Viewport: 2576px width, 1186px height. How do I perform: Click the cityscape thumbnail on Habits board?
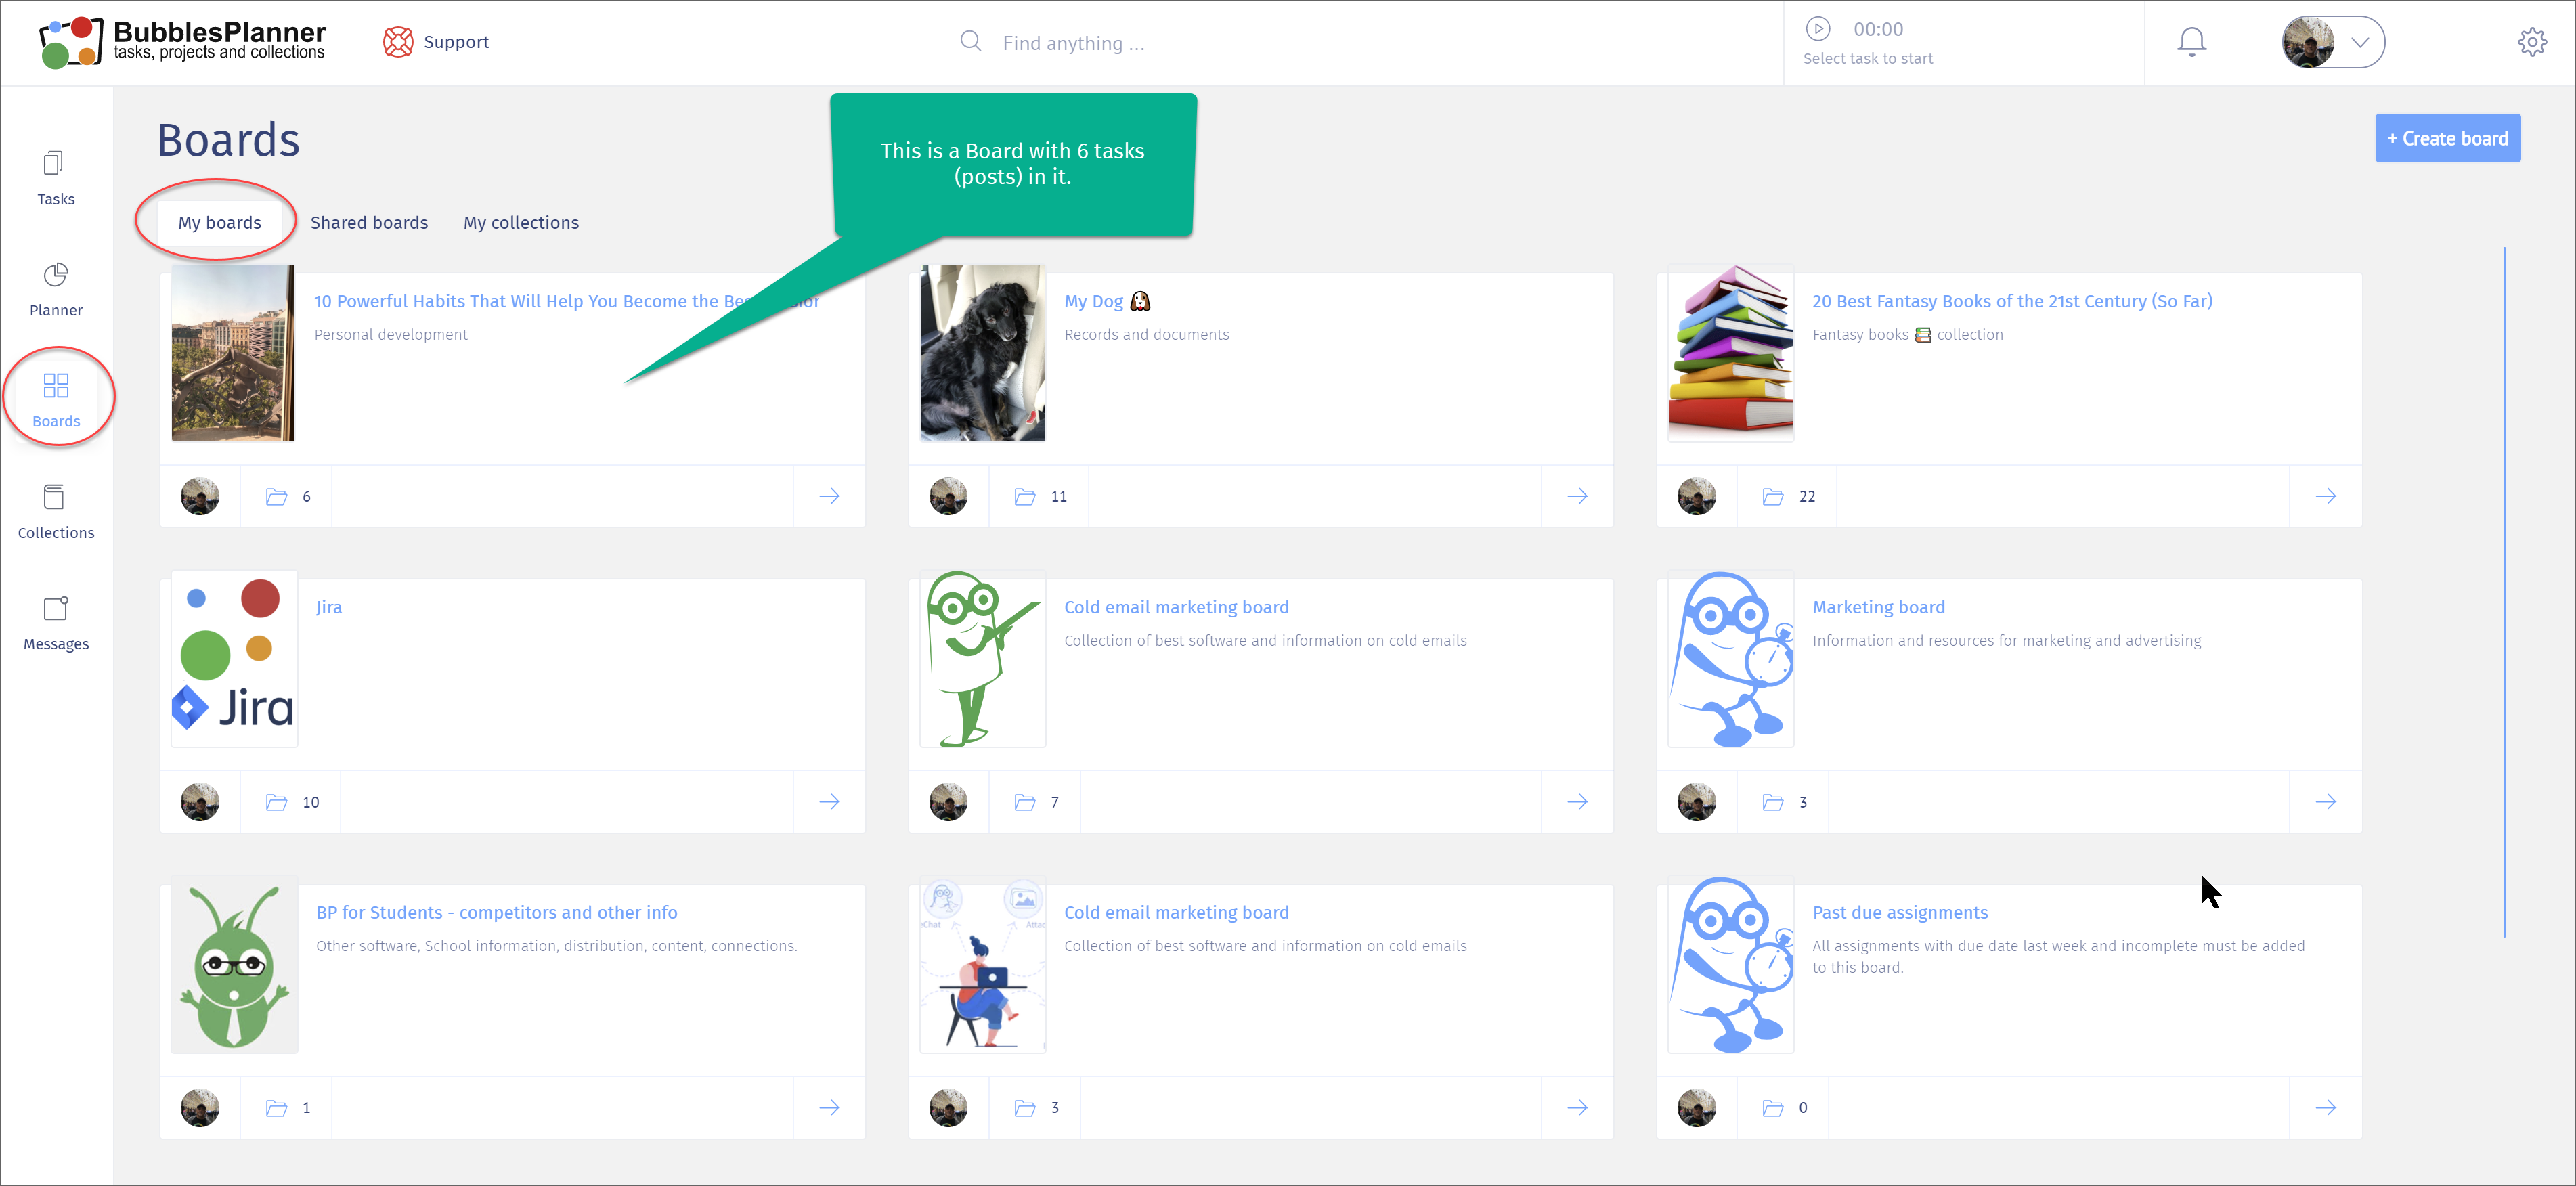(x=233, y=353)
